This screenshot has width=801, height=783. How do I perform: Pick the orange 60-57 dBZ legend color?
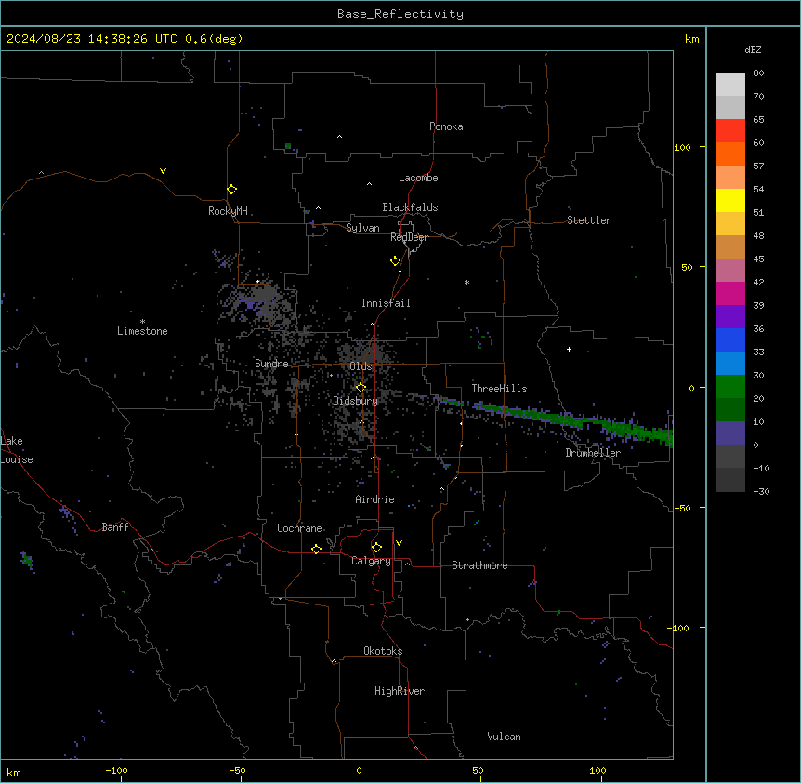click(730, 153)
